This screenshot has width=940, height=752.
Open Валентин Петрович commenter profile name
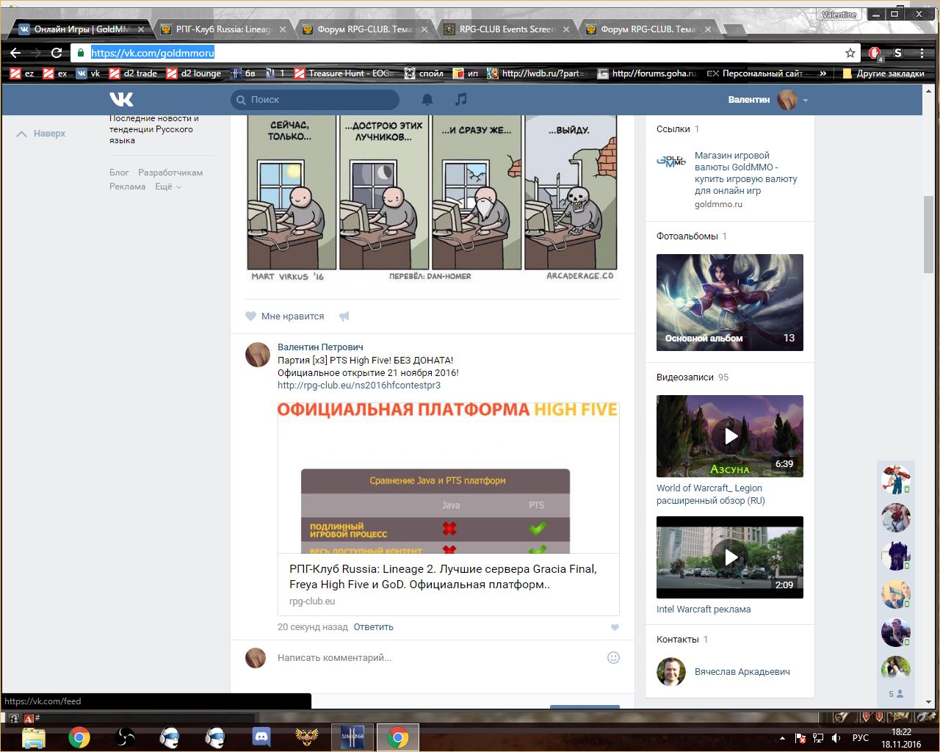coord(320,347)
